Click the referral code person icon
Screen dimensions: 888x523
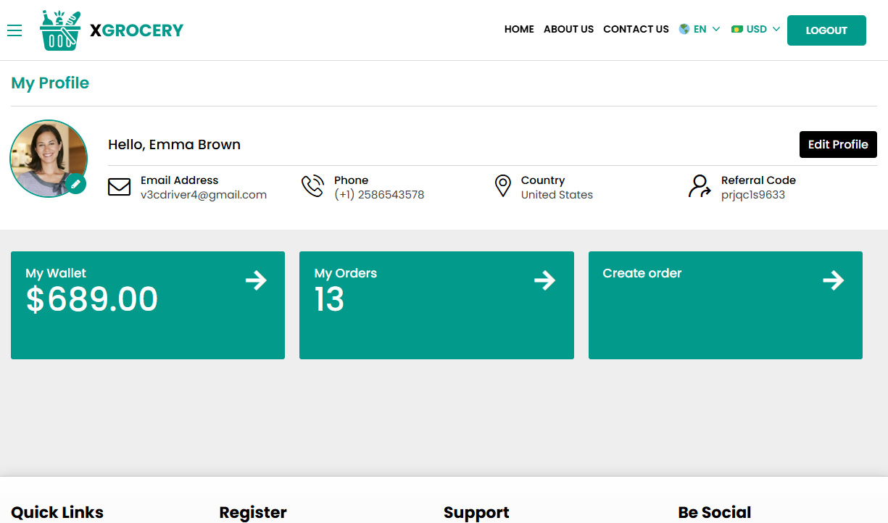pyautogui.click(x=698, y=187)
